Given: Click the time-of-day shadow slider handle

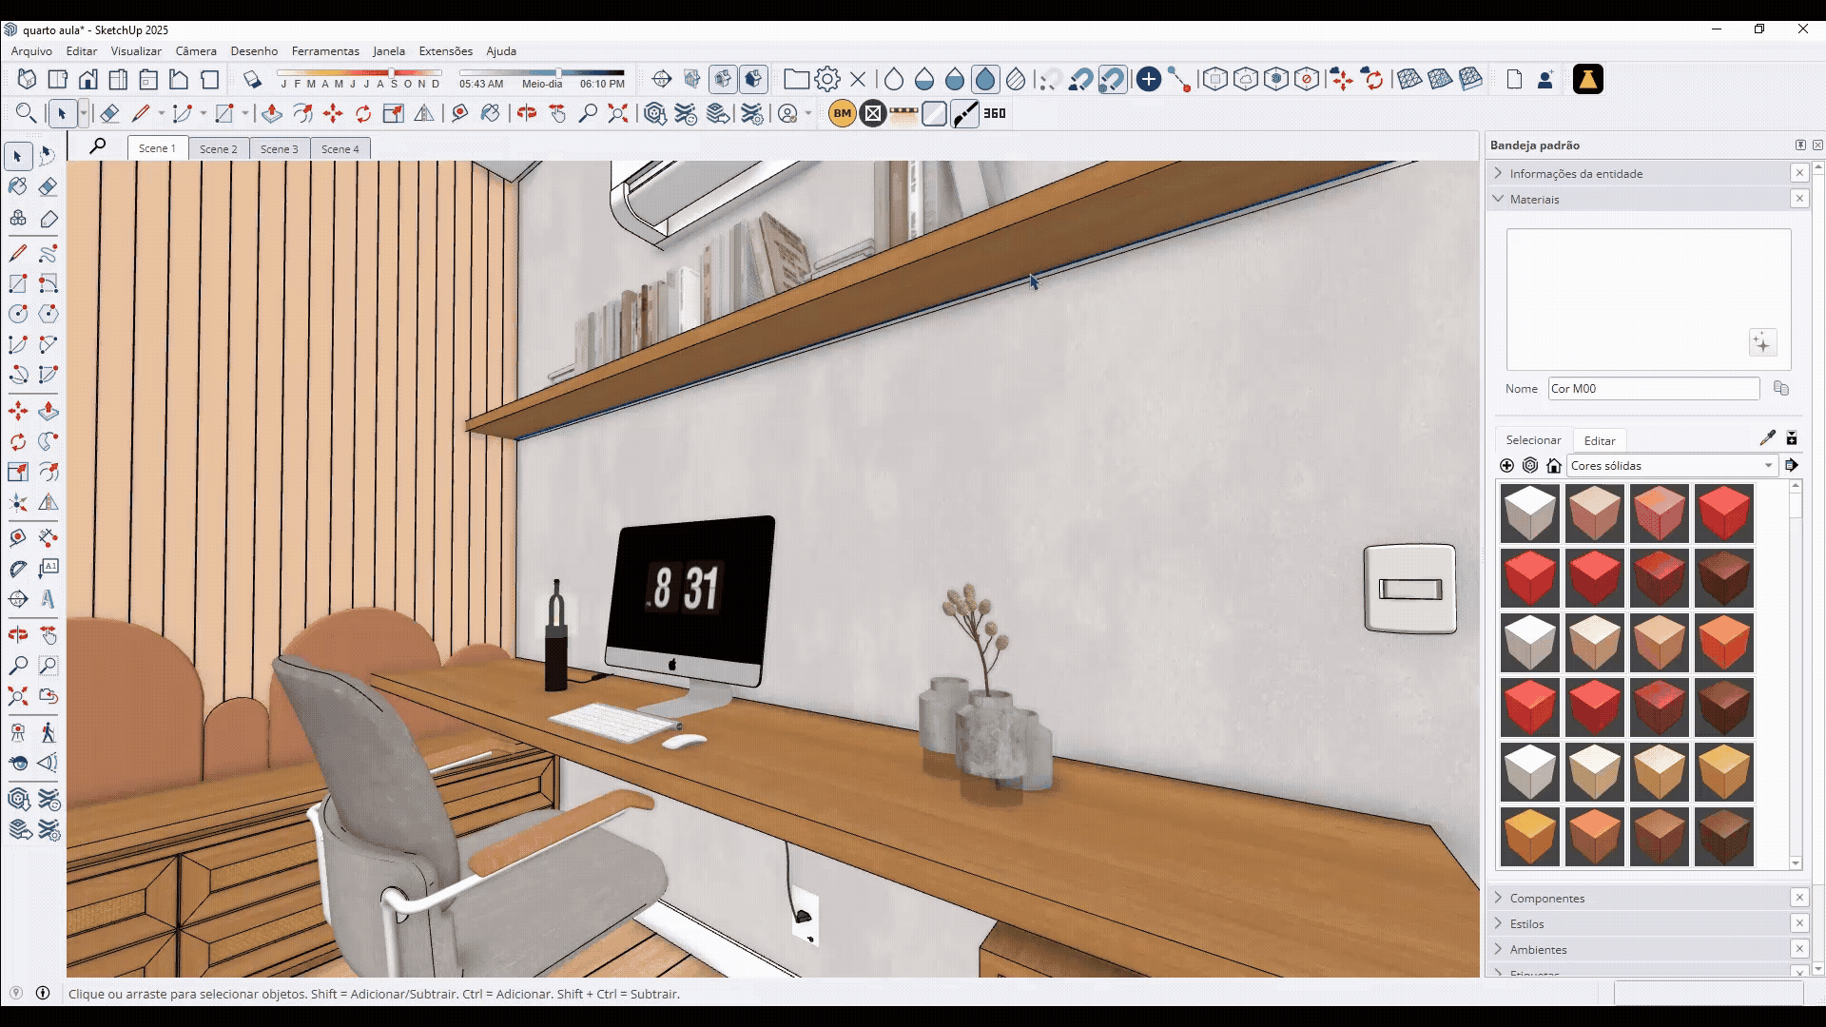Looking at the screenshot, I should point(558,72).
